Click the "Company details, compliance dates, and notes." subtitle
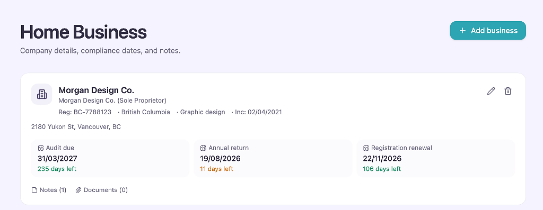This screenshot has width=543, height=210. tap(100, 51)
